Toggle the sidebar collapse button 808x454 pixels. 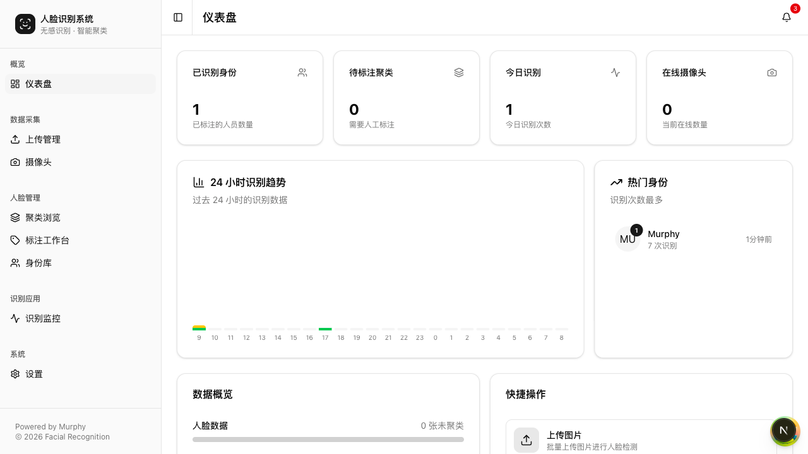click(178, 18)
